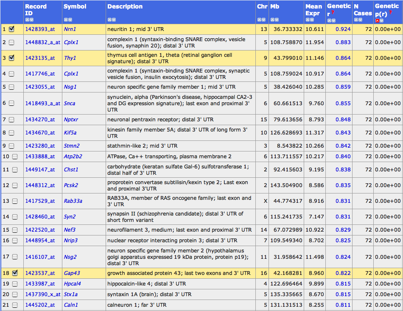
Task: Click the down-arrow sort icon under Chr
Action: point(264,20)
